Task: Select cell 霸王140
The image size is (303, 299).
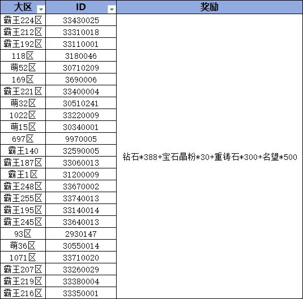Action: (23, 150)
